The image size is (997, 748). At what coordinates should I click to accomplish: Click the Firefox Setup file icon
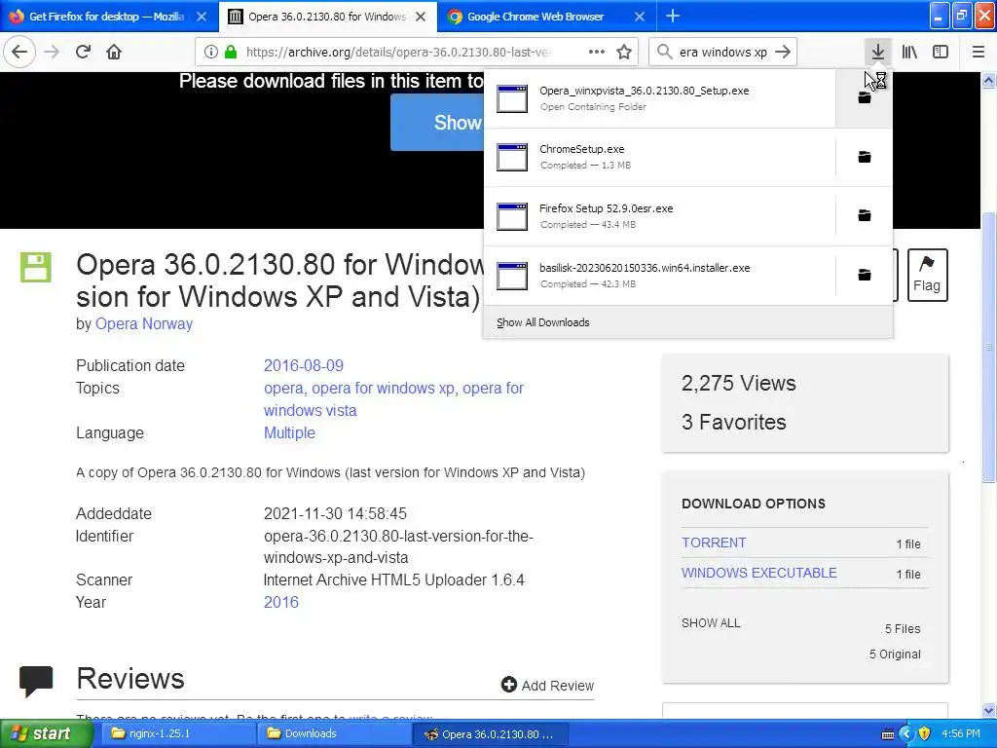point(512,216)
